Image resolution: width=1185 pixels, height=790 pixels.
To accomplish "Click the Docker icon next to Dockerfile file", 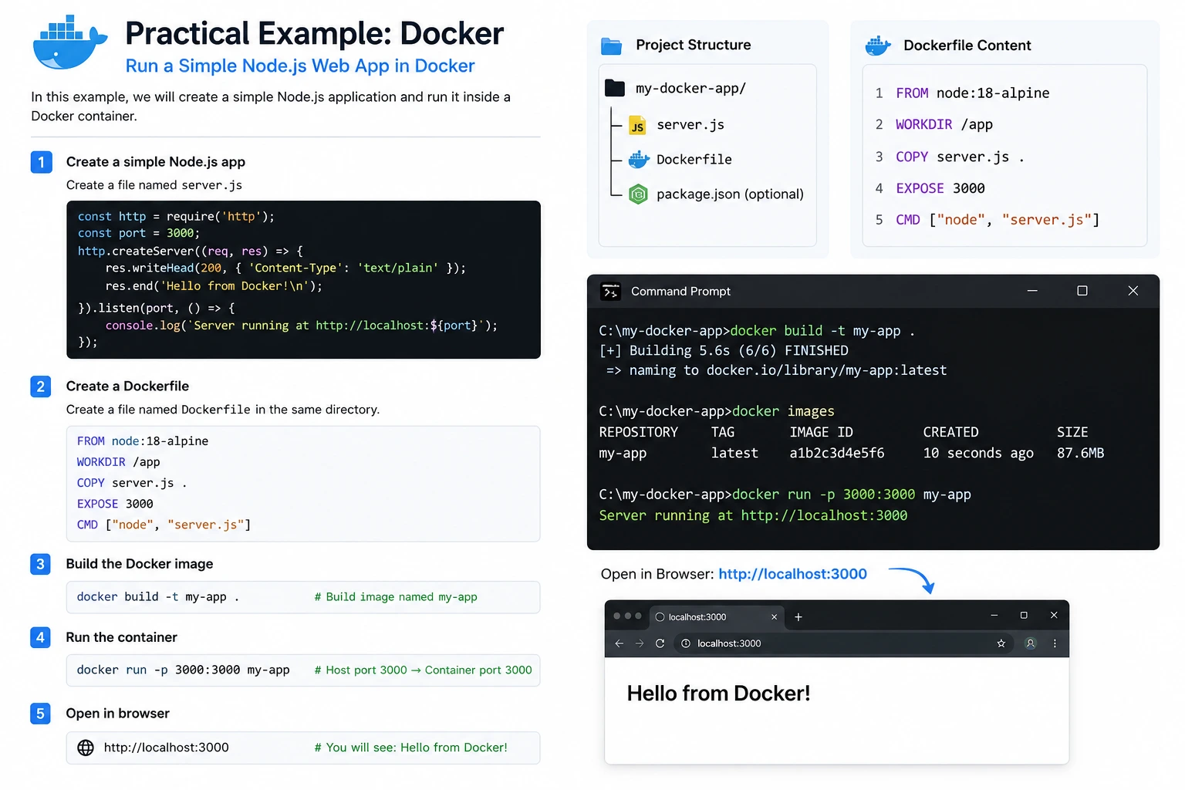I will pos(639,160).
